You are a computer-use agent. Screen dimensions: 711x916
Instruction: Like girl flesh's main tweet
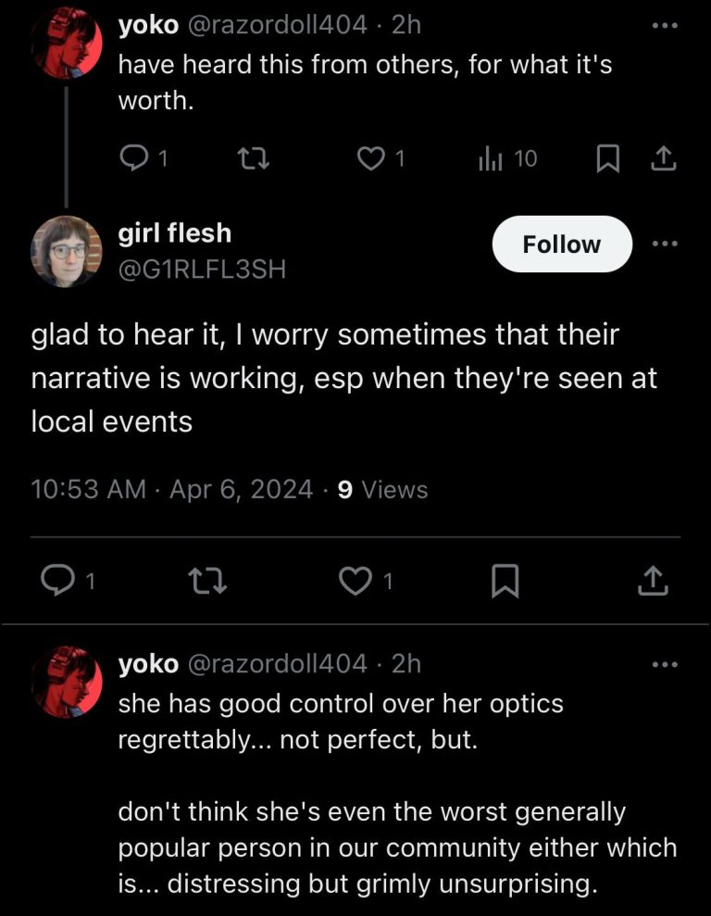tap(354, 581)
